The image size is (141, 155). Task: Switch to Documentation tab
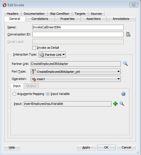[x=34, y=14]
